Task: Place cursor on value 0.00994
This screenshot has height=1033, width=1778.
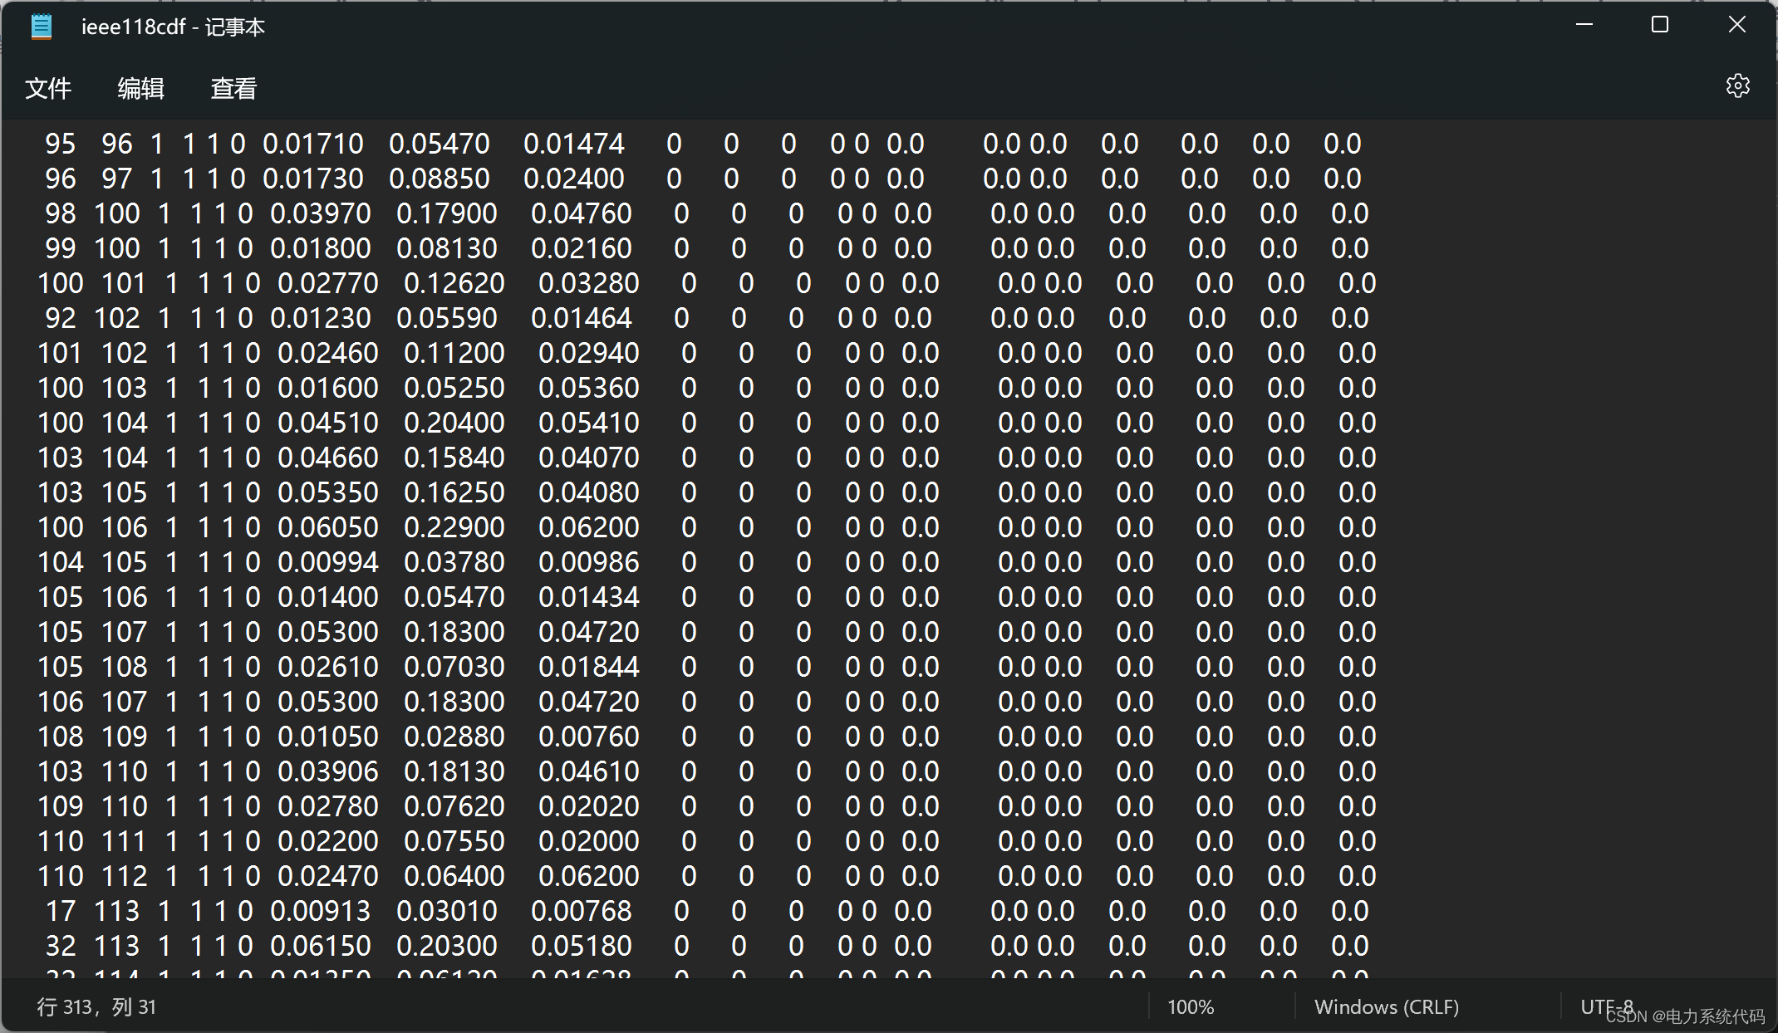Action: [x=327, y=562]
